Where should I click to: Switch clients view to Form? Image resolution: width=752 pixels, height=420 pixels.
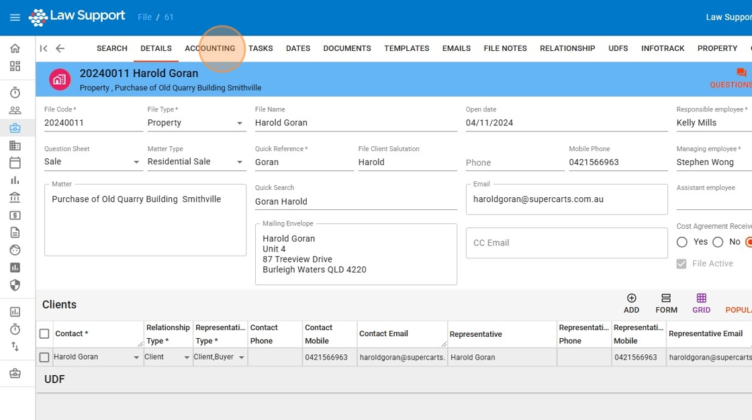666,303
